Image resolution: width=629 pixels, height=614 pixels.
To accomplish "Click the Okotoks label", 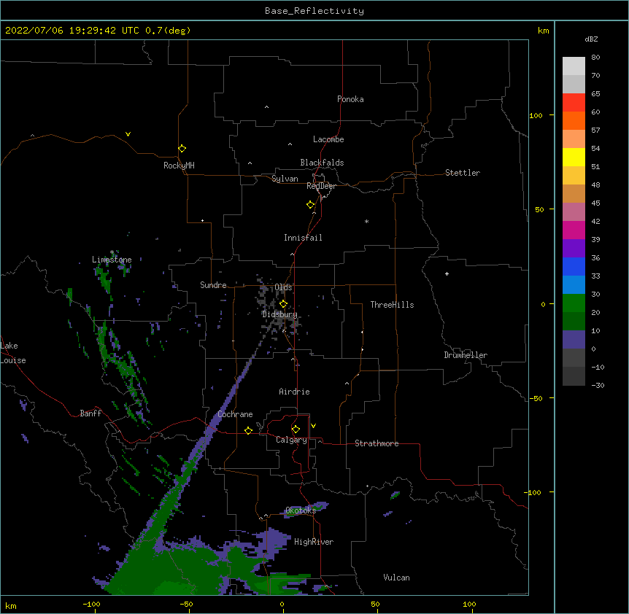I will (301, 510).
